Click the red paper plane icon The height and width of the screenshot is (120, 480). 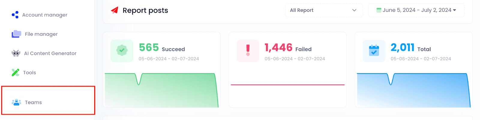point(115,10)
